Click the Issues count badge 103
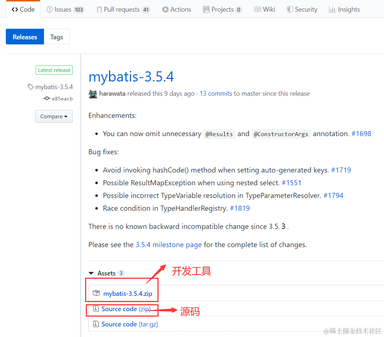This screenshot has height=337, width=384. click(x=79, y=9)
